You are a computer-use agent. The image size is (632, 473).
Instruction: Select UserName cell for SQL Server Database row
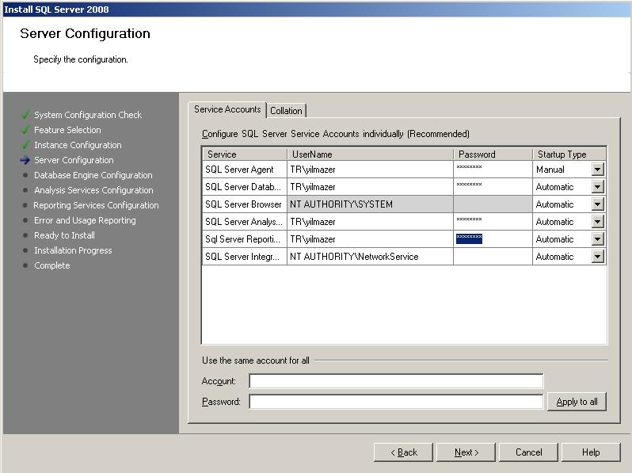point(370,187)
